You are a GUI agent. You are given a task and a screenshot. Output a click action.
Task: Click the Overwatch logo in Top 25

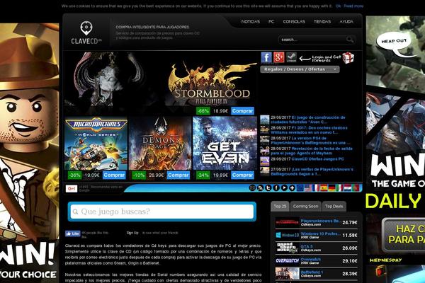[x=287, y=261]
